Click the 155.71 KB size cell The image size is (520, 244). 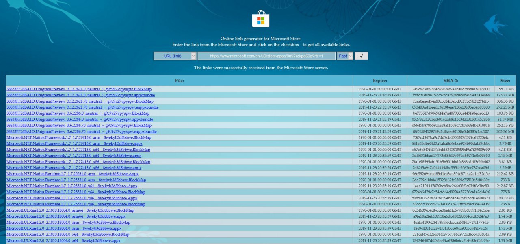click(x=506, y=89)
